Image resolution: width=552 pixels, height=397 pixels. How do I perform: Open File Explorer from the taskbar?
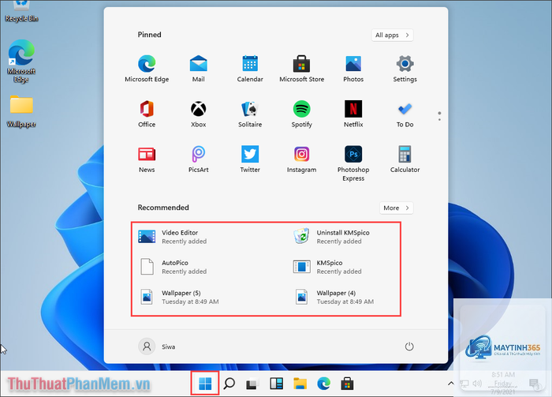point(300,384)
